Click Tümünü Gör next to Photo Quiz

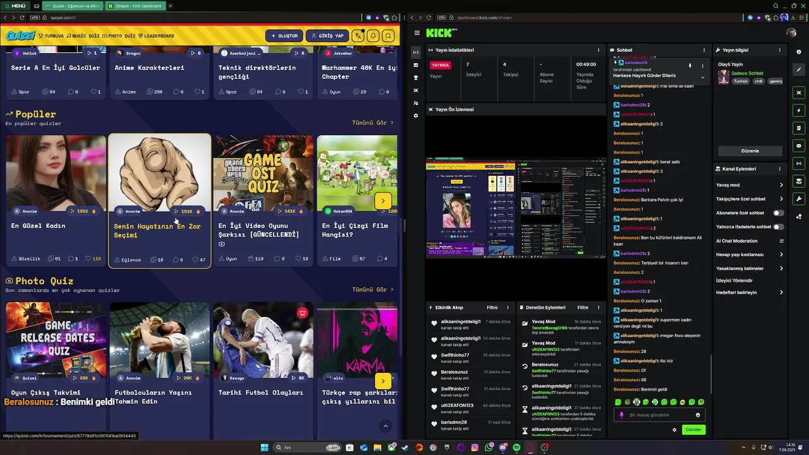372,289
